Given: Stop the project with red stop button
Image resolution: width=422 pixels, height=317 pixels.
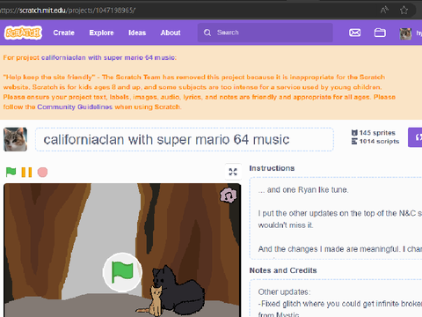Looking at the screenshot, I should pos(42,172).
